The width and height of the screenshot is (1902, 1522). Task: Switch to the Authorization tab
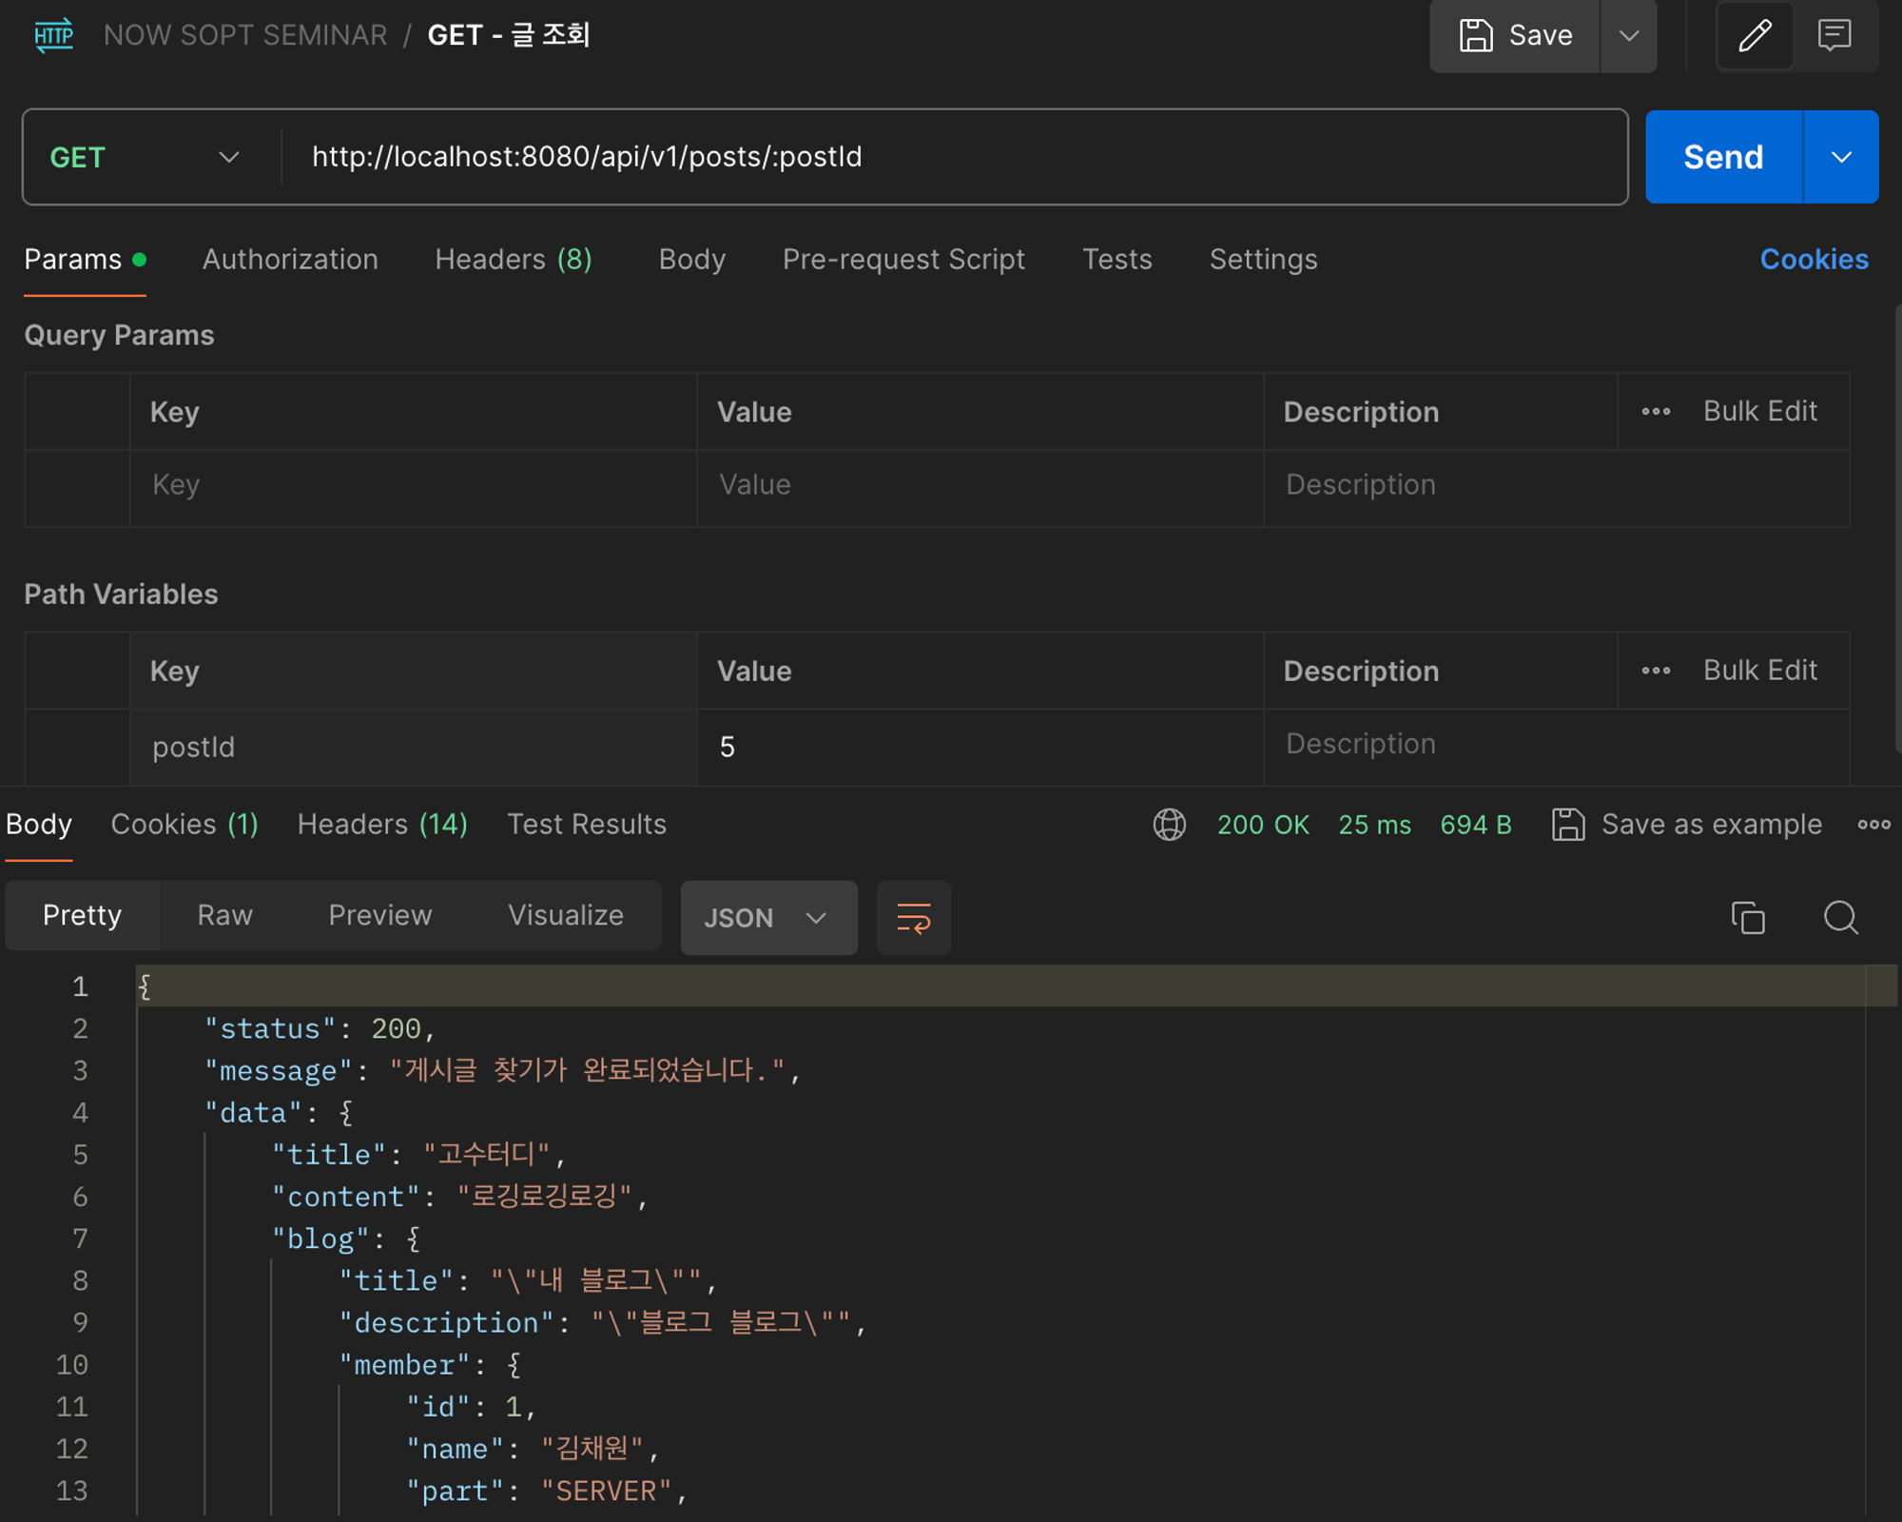coord(290,260)
